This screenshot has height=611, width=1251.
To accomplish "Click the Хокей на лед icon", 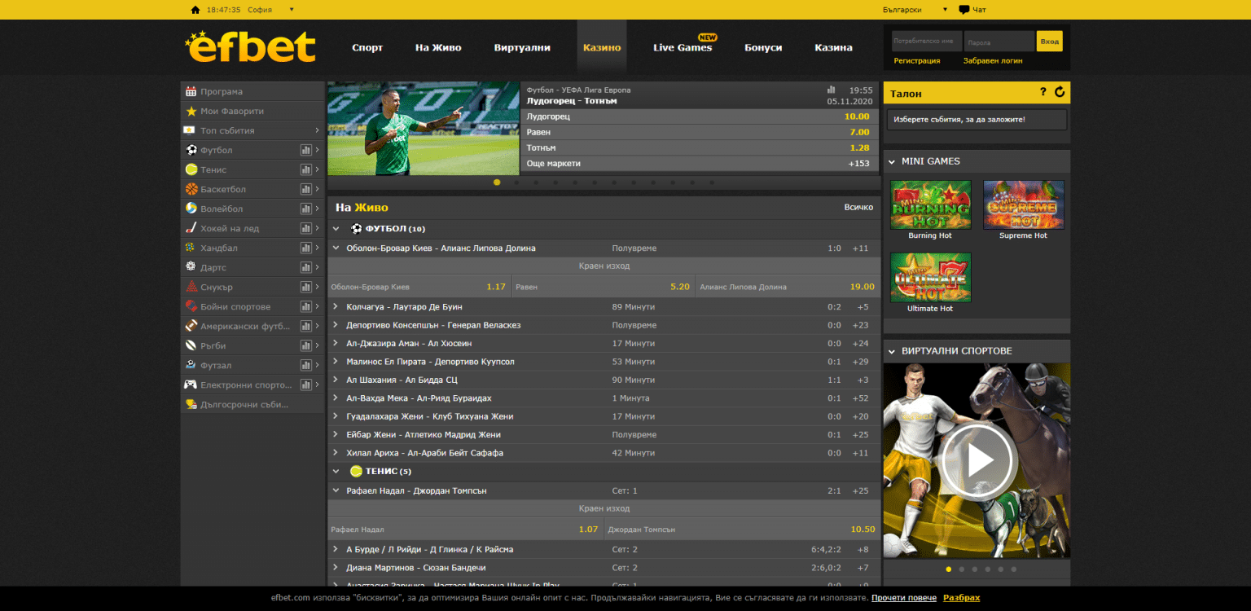I will tap(191, 228).
